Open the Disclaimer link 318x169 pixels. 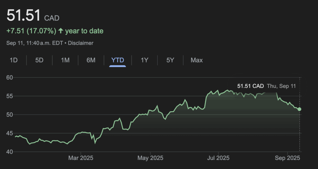pyautogui.click(x=81, y=43)
